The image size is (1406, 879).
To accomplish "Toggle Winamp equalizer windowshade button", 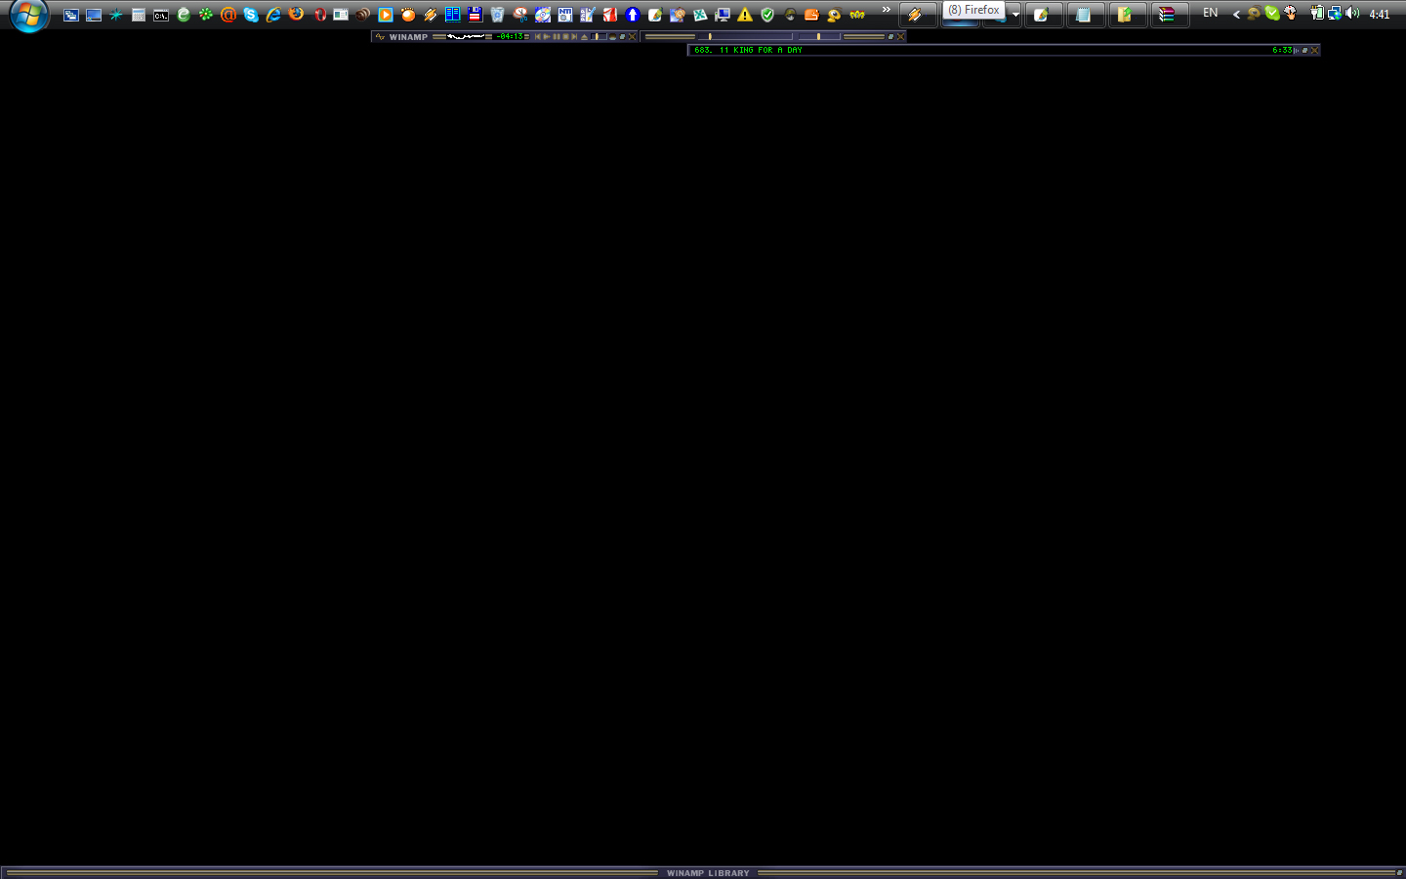I will 890,36.
